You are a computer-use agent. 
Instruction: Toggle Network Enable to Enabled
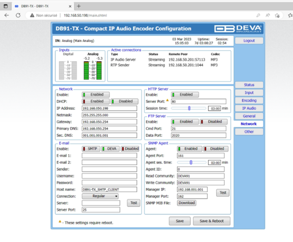tap(96, 95)
